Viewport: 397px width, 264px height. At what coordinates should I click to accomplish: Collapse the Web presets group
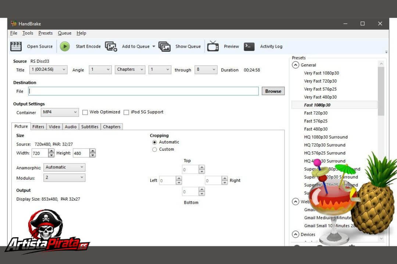(x=296, y=201)
